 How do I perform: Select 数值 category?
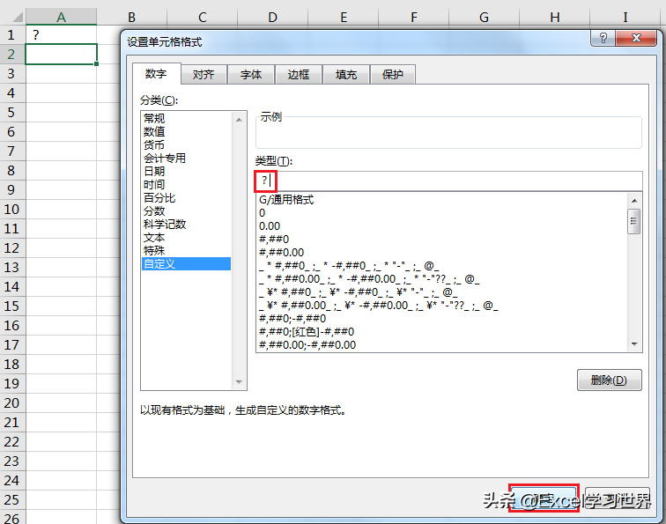pyautogui.click(x=187, y=131)
